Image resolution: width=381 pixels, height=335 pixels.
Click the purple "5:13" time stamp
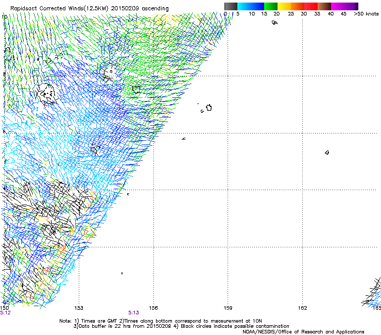(134, 313)
